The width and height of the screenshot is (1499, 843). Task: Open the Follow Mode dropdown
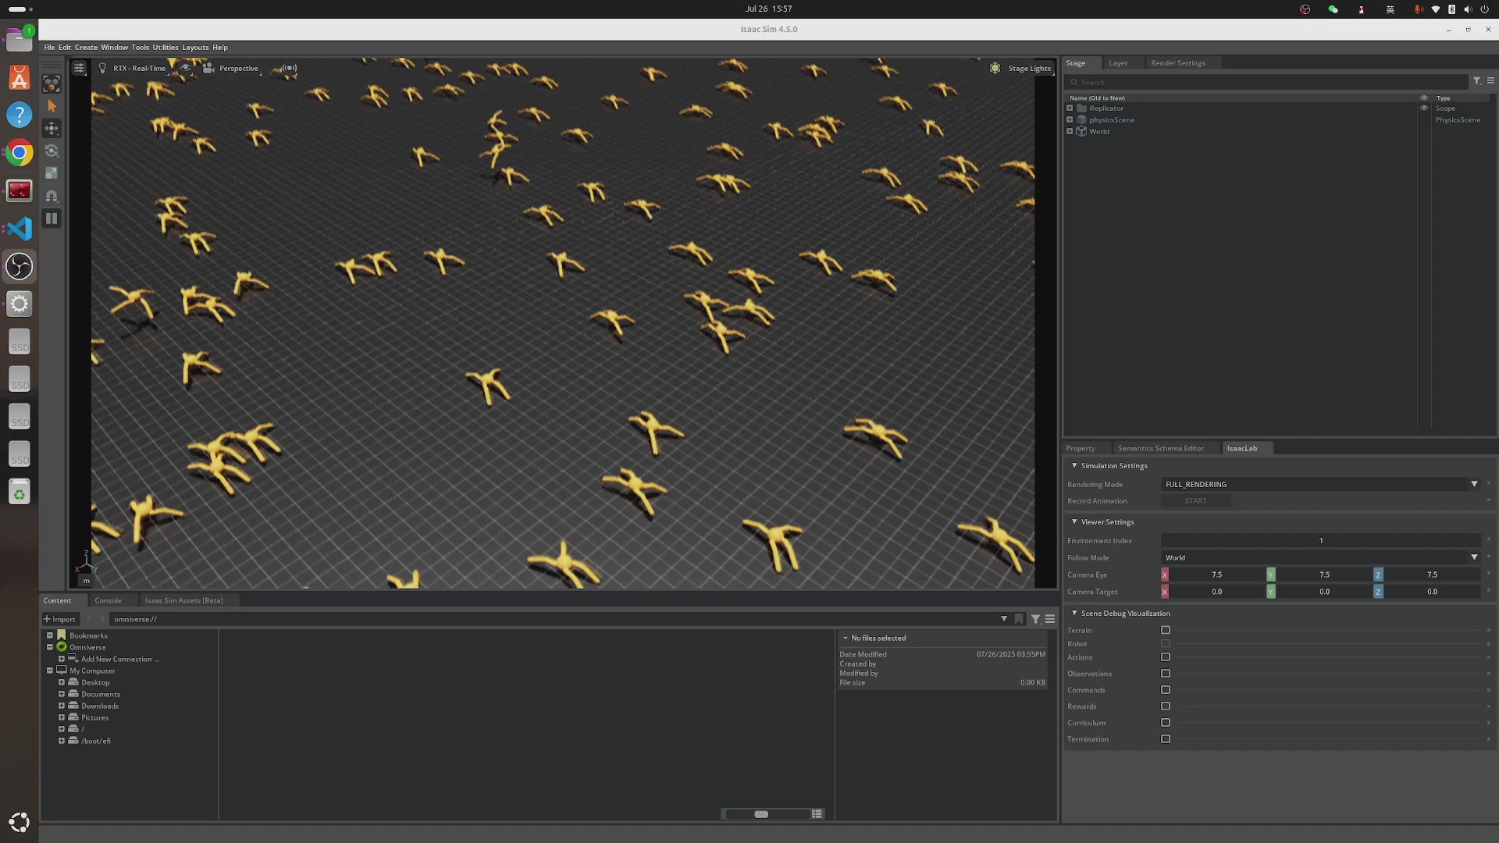tap(1320, 557)
